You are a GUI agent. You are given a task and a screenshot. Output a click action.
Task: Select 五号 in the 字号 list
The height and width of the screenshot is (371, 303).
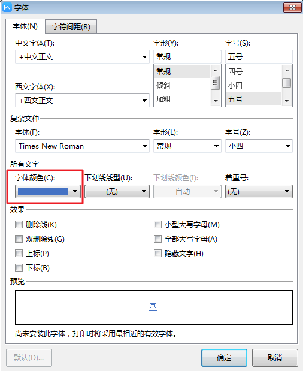coord(254,99)
